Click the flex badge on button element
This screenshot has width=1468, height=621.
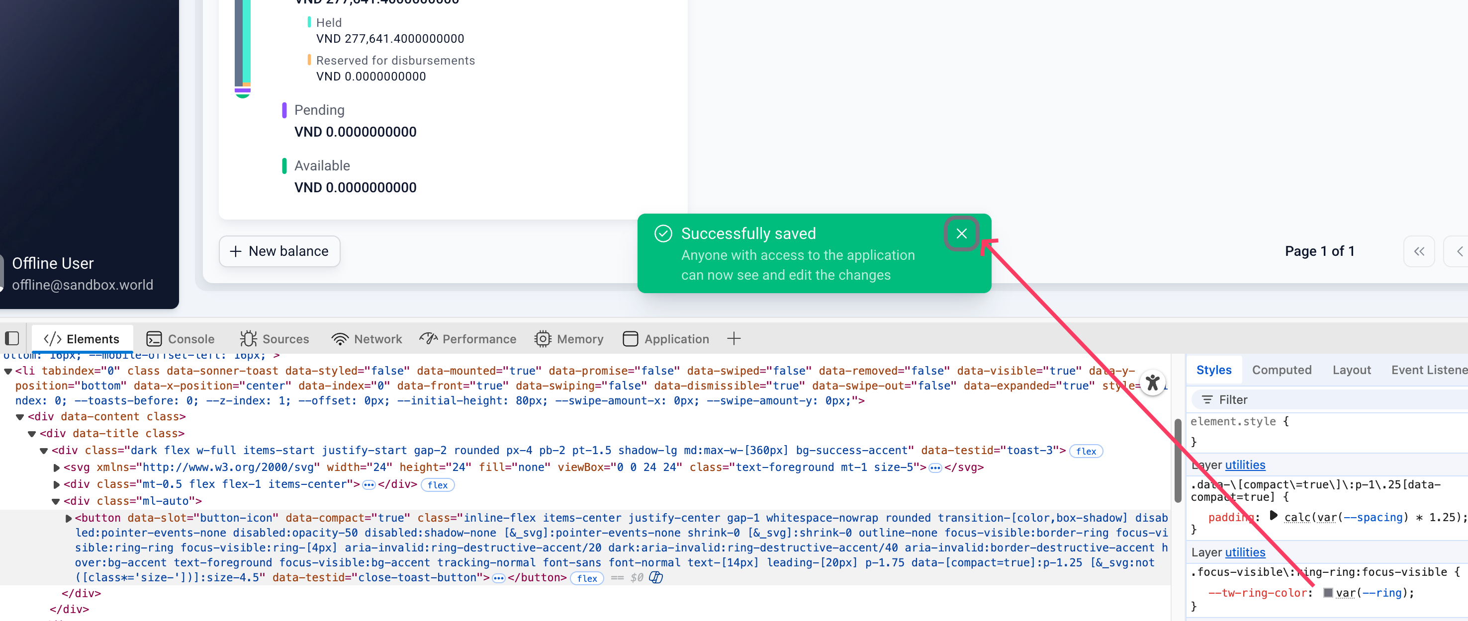pos(587,578)
